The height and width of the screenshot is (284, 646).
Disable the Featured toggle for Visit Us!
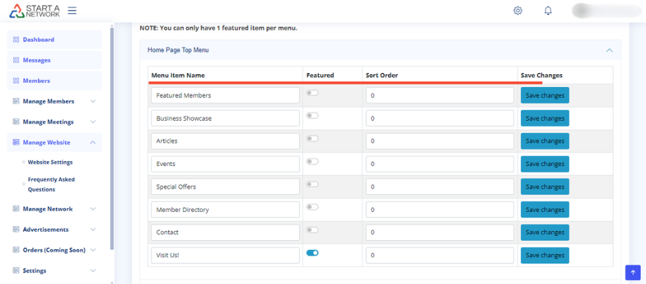pos(313,253)
